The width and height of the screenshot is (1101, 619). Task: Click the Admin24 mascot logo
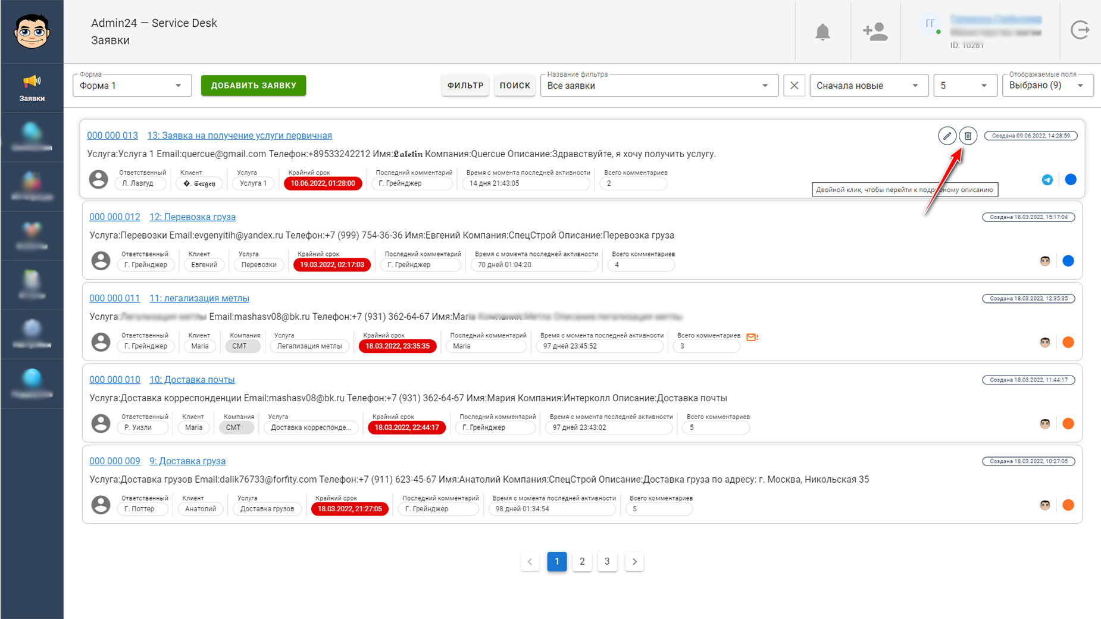(32, 31)
